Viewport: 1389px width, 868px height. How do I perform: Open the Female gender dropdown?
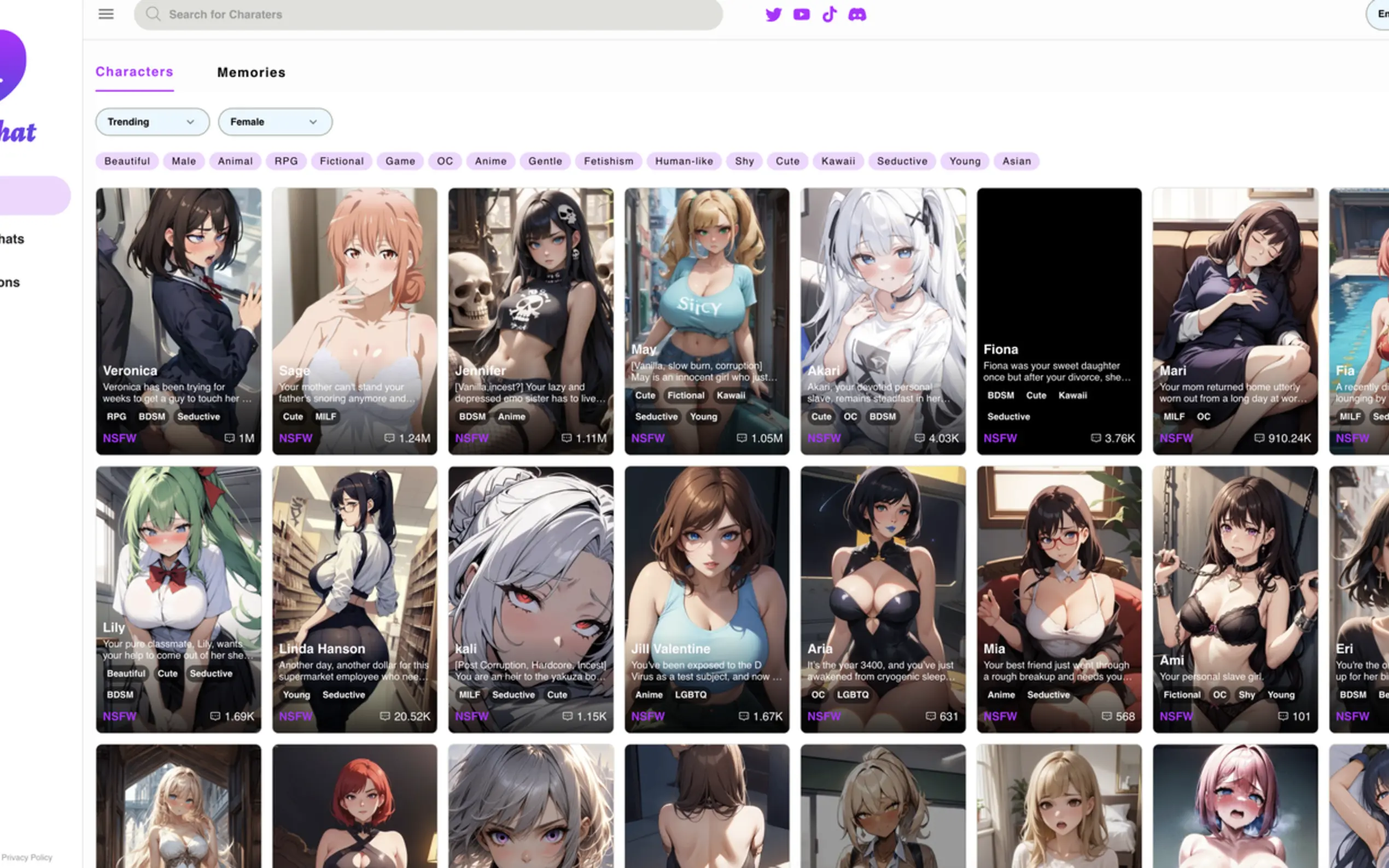(275, 122)
